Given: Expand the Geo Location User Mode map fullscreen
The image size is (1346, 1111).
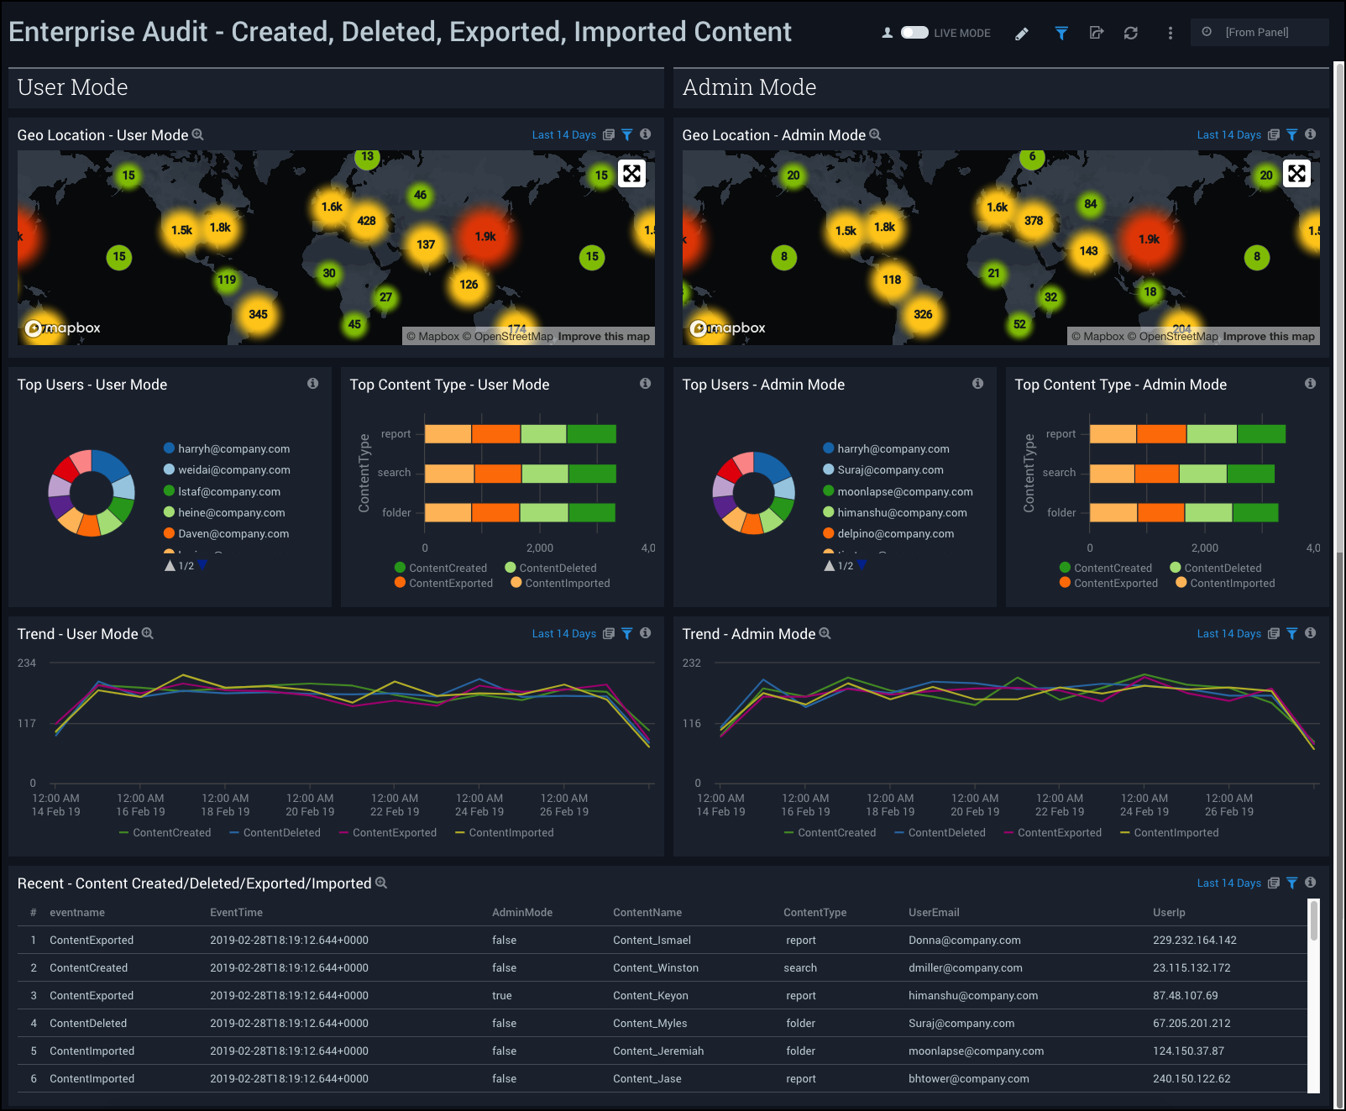Looking at the screenshot, I should (631, 174).
